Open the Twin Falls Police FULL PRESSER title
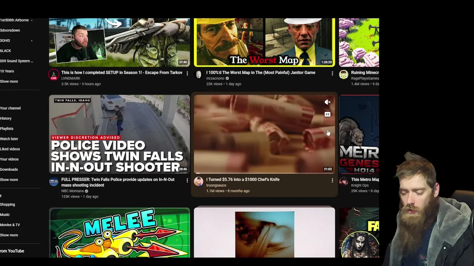474x266 pixels. tap(118, 182)
